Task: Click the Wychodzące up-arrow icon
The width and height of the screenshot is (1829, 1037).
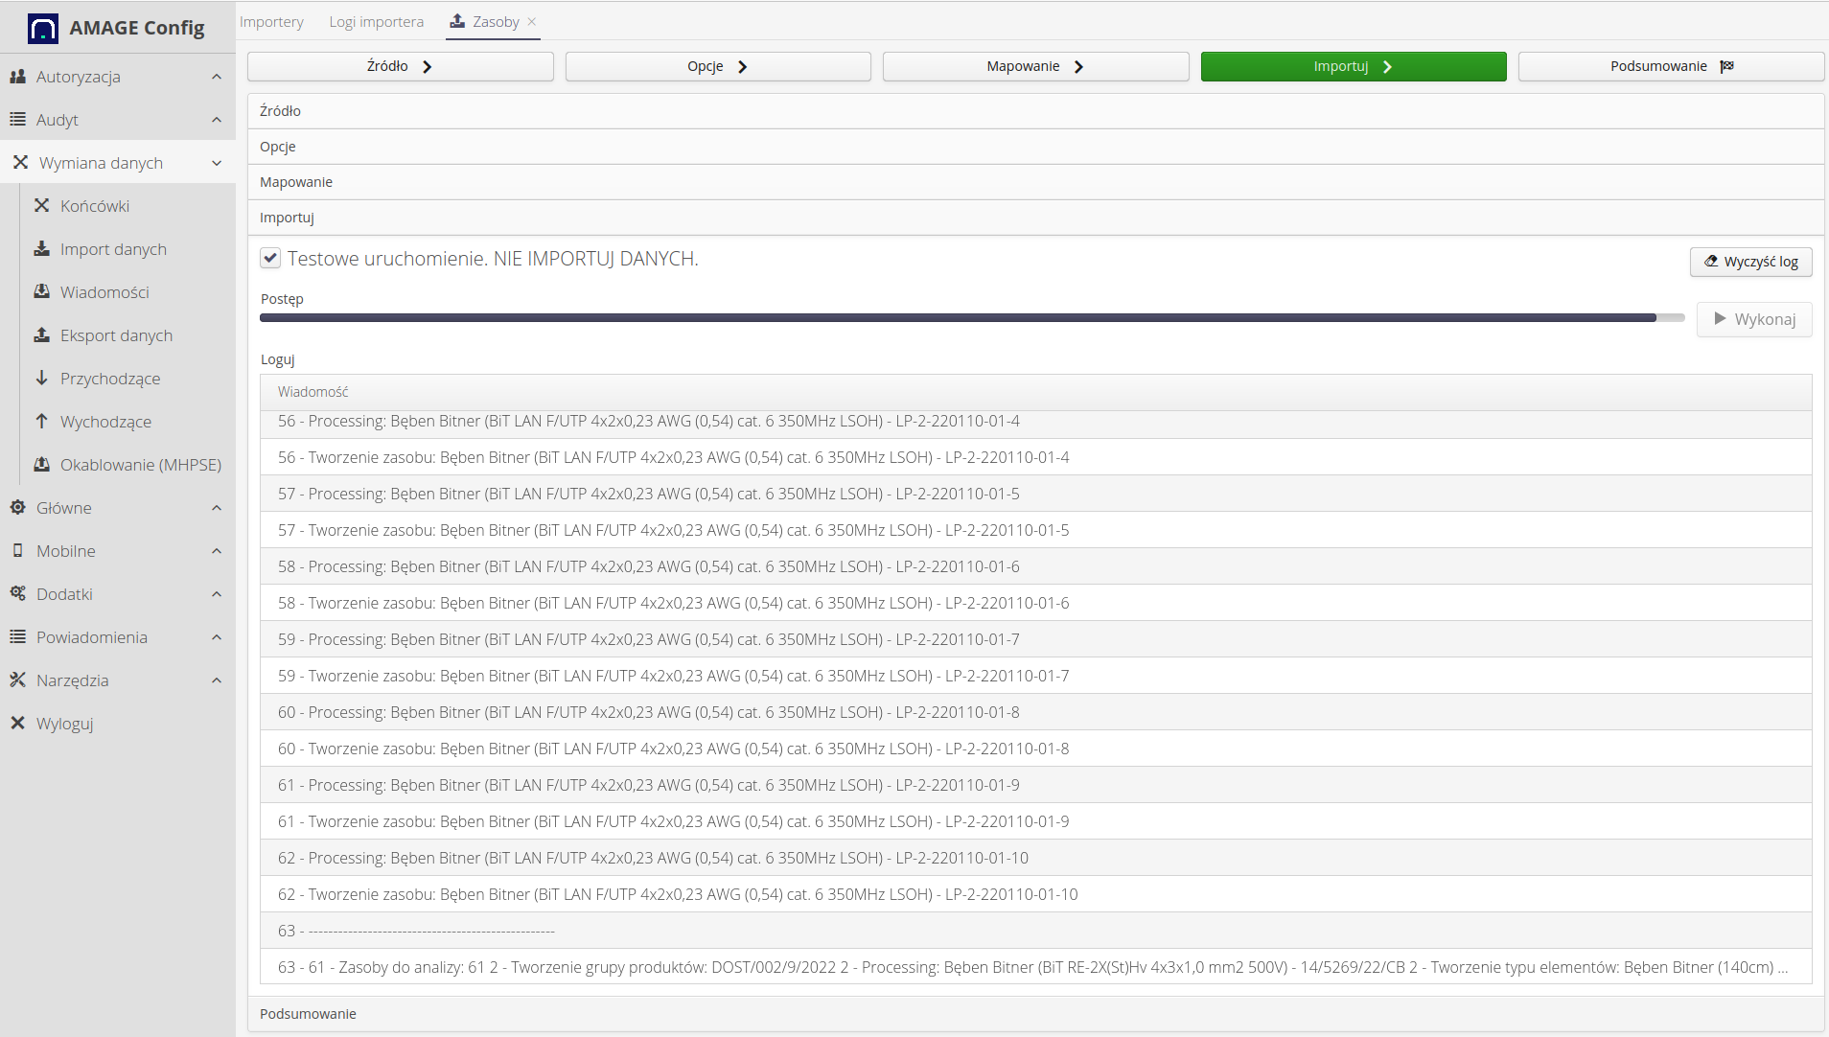Action: (42, 421)
